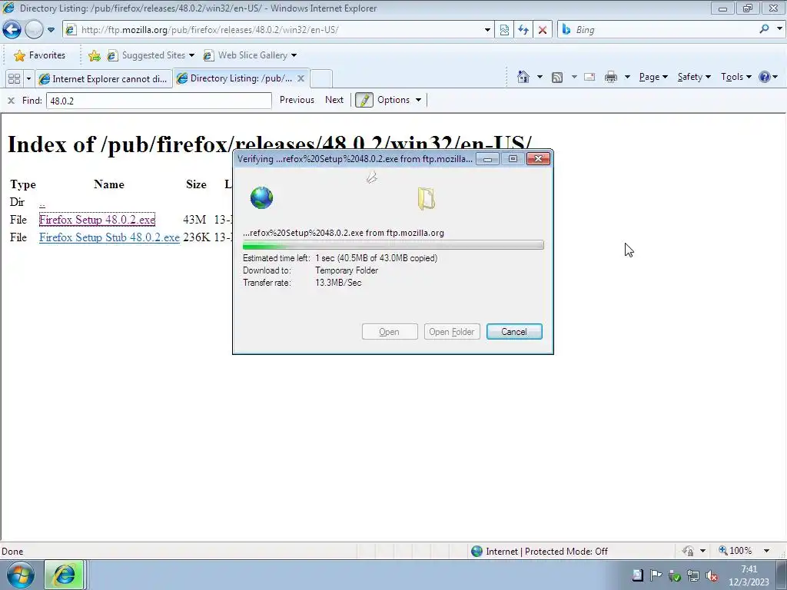Open the tab list dropdown arrow
Viewport: 787px width, 590px height.
28,79
